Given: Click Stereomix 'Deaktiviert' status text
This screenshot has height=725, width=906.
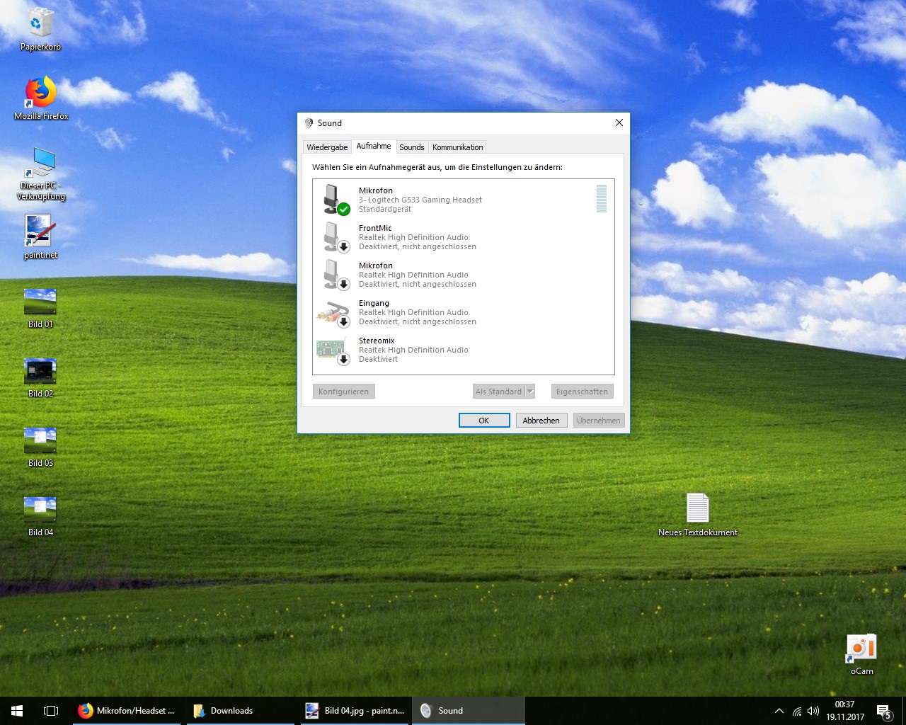Looking at the screenshot, I should tap(379, 359).
